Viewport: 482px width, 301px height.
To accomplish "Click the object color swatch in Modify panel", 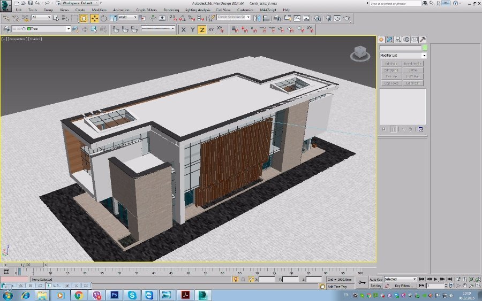I will (424, 48).
